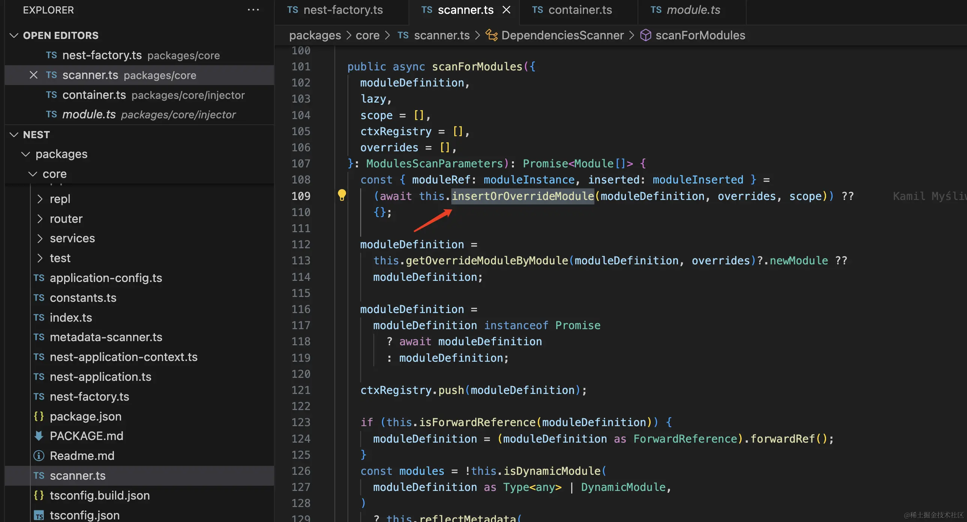The image size is (967, 522).
Task: Click TS icon of nest-application.ts
Action: [x=39, y=377]
